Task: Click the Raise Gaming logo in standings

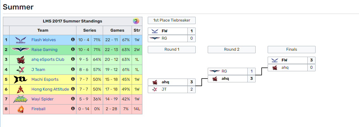Action: tap(21, 50)
